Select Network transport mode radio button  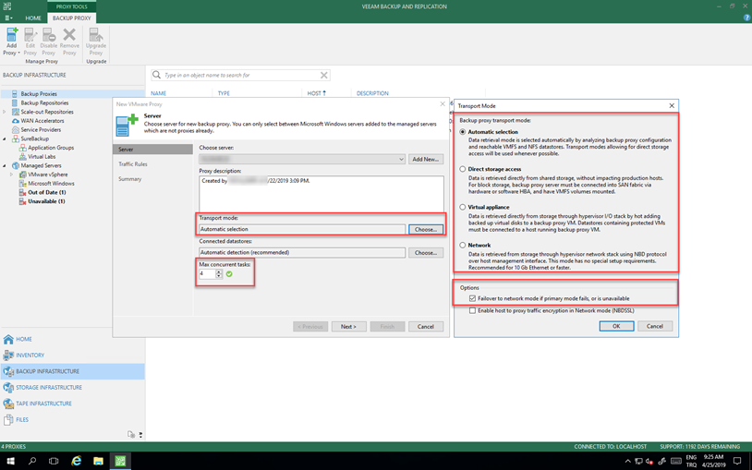click(462, 245)
